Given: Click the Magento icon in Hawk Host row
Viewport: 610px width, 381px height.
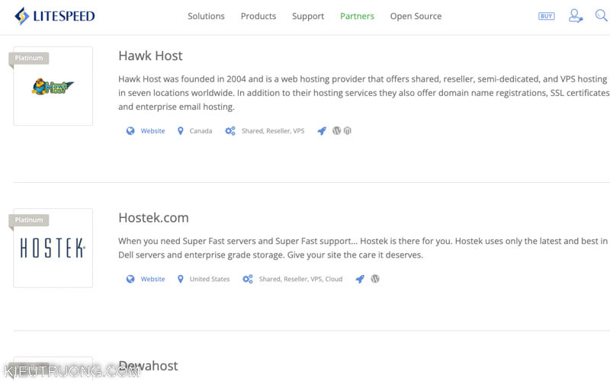Looking at the screenshot, I should (x=348, y=130).
